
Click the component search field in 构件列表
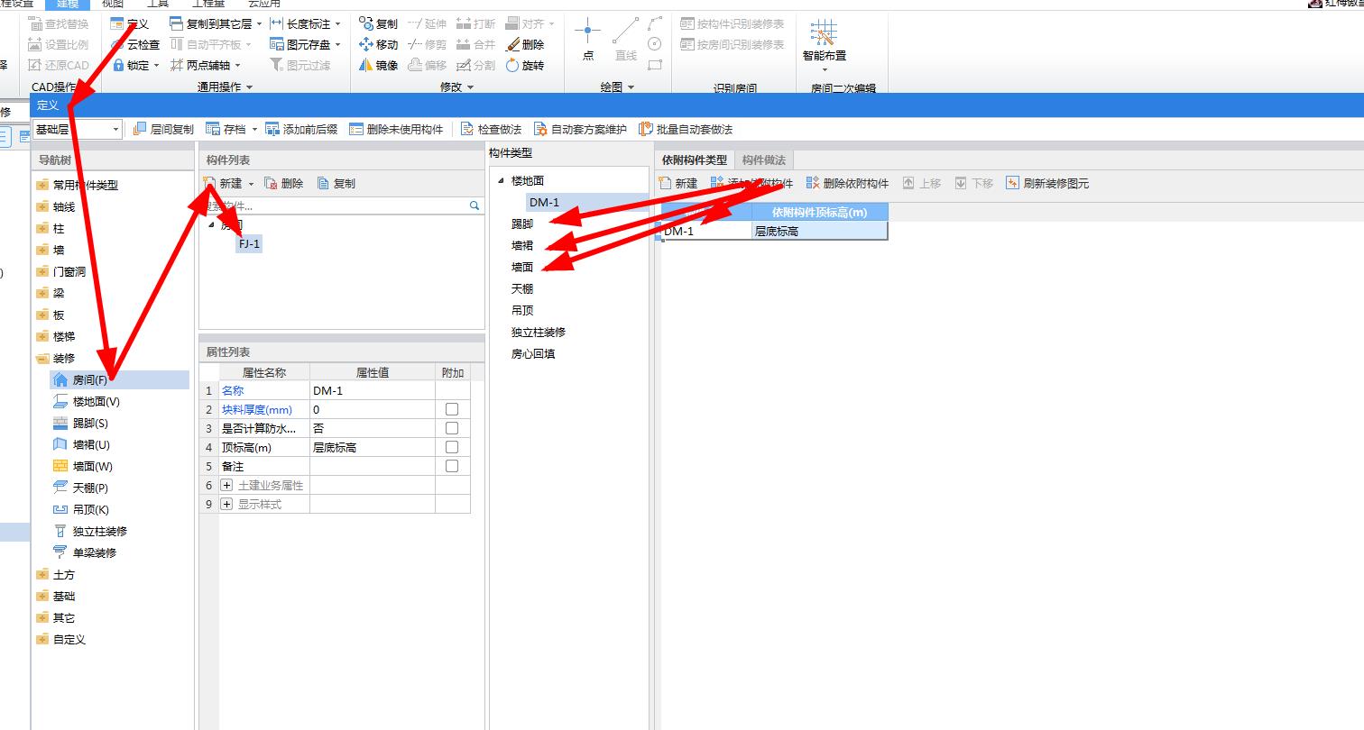[x=341, y=205]
